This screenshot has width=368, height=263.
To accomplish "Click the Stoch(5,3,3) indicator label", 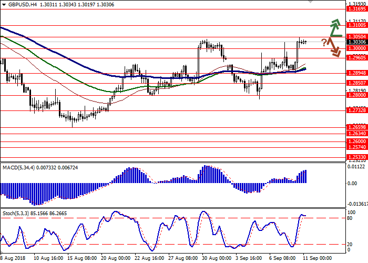I will (16, 214).
